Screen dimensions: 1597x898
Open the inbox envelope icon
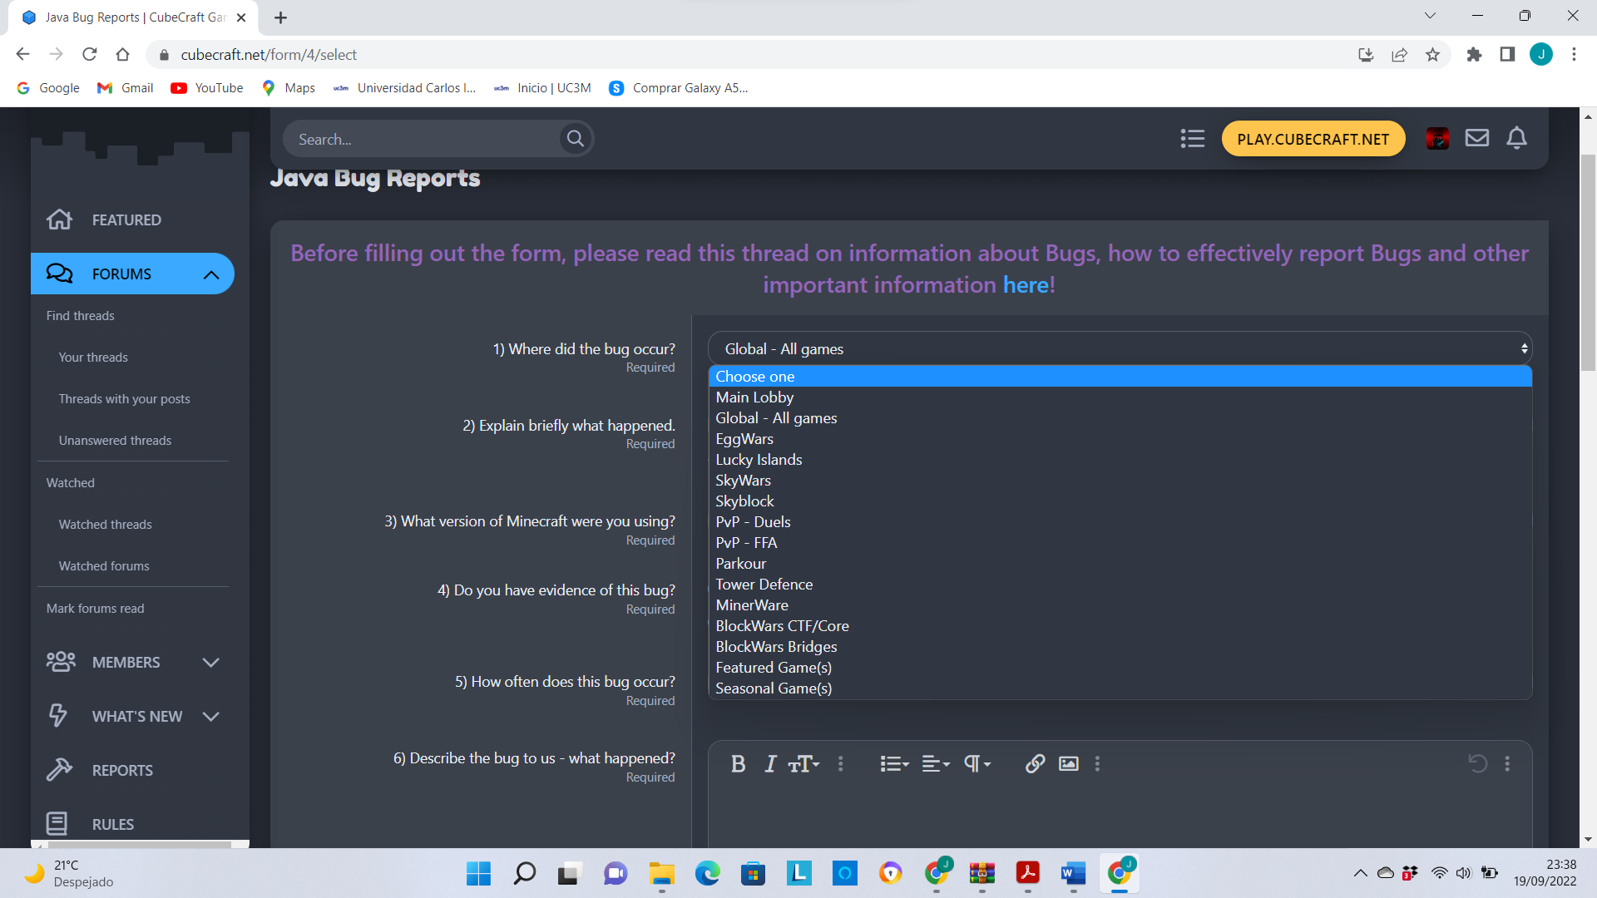pyautogui.click(x=1476, y=138)
